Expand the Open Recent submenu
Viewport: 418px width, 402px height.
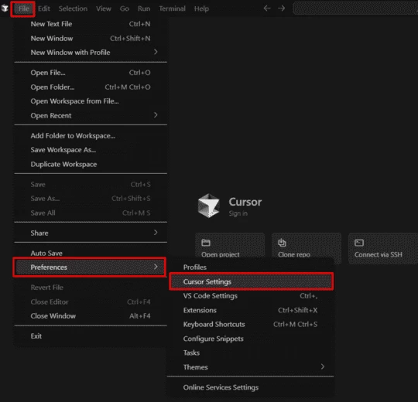[x=91, y=115]
